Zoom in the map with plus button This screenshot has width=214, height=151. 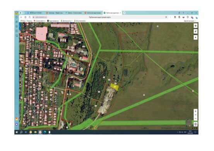195,111
